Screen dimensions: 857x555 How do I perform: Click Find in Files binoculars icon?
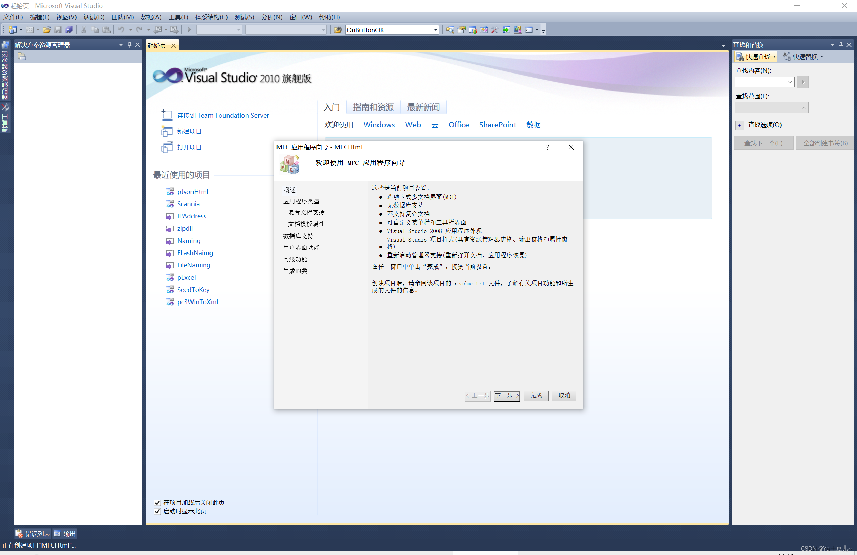tap(337, 30)
